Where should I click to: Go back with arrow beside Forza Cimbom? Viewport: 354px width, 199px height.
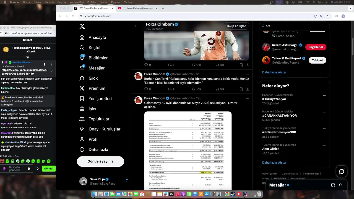pyautogui.click(x=137, y=26)
